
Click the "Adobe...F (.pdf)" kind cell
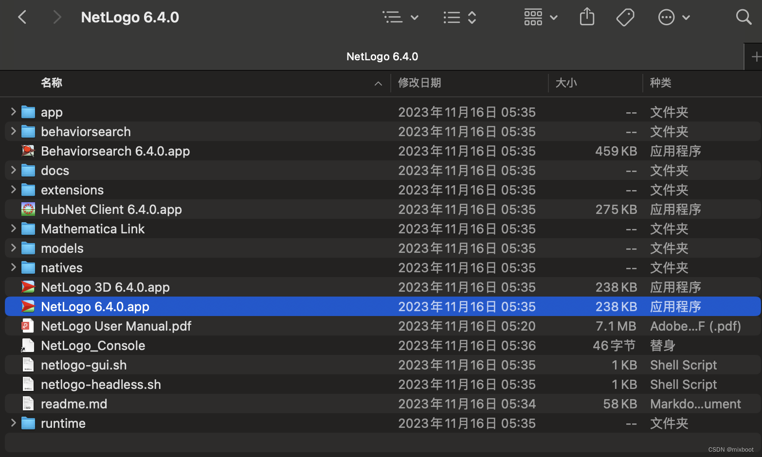point(695,326)
